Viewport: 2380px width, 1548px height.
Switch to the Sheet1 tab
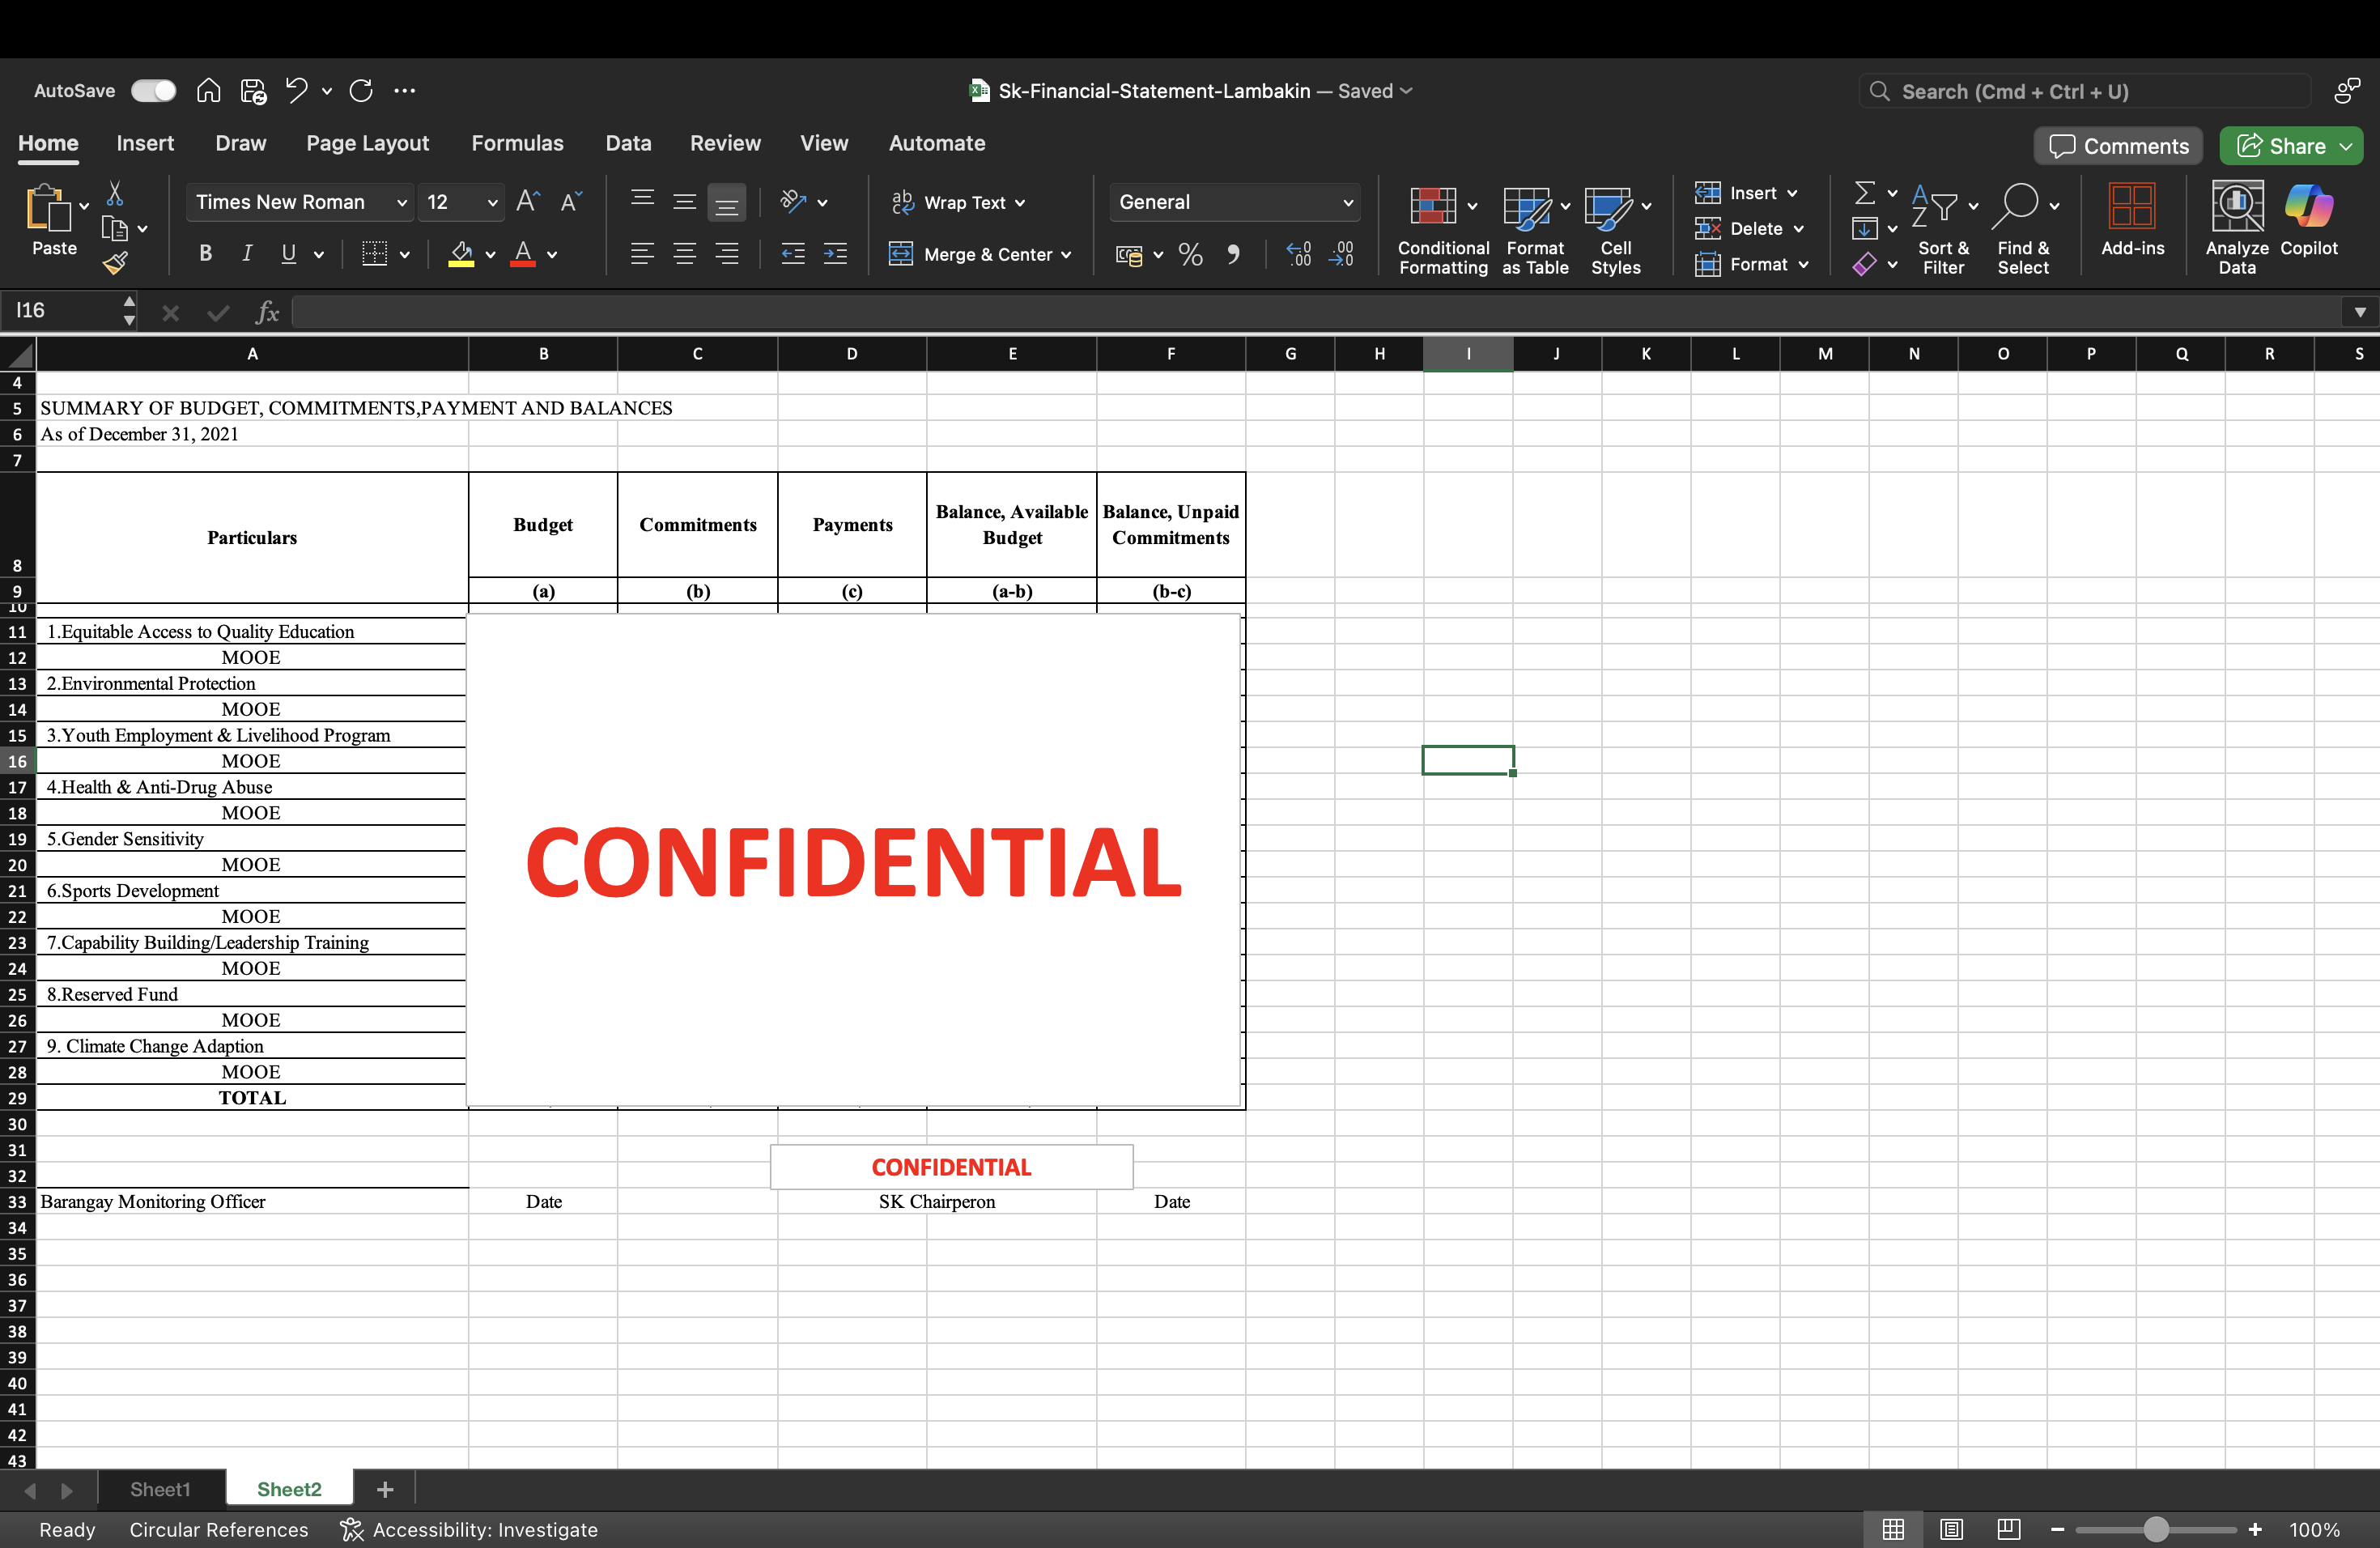point(160,1489)
